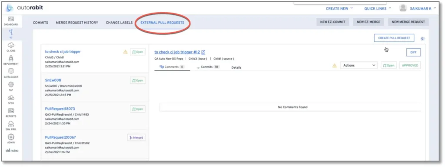Expand the Quick Links menu
This screenshot has height=167, width=445.
[x=378, y=9]
